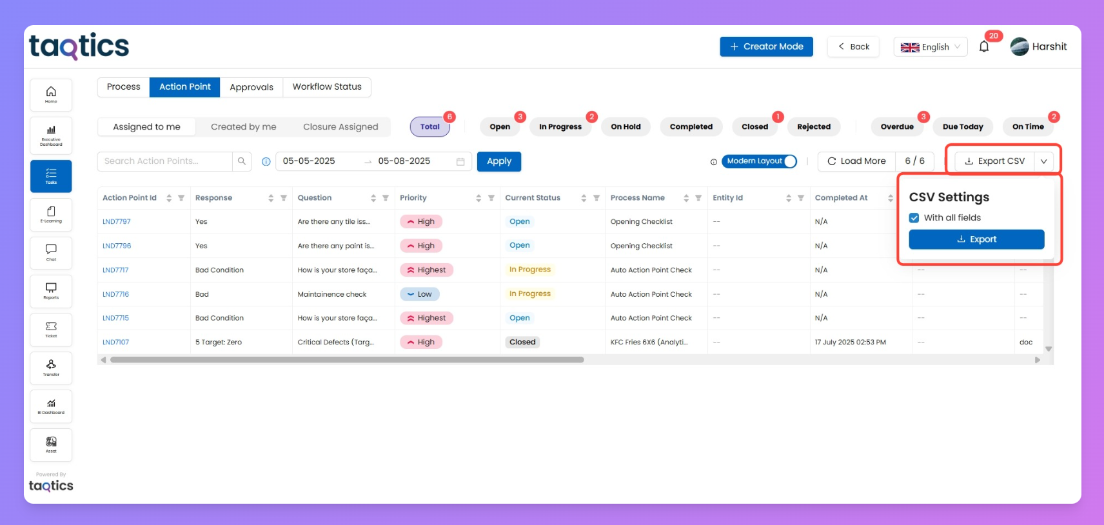Open the Priority column filter

point(491,198)
